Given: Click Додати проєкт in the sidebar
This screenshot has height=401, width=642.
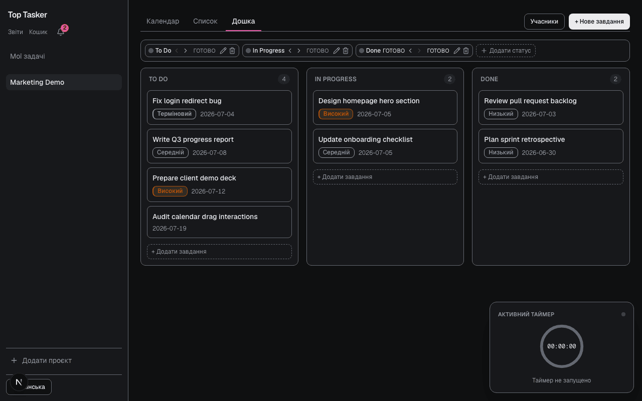Looking at the screenshot, I should click(64, 360).
